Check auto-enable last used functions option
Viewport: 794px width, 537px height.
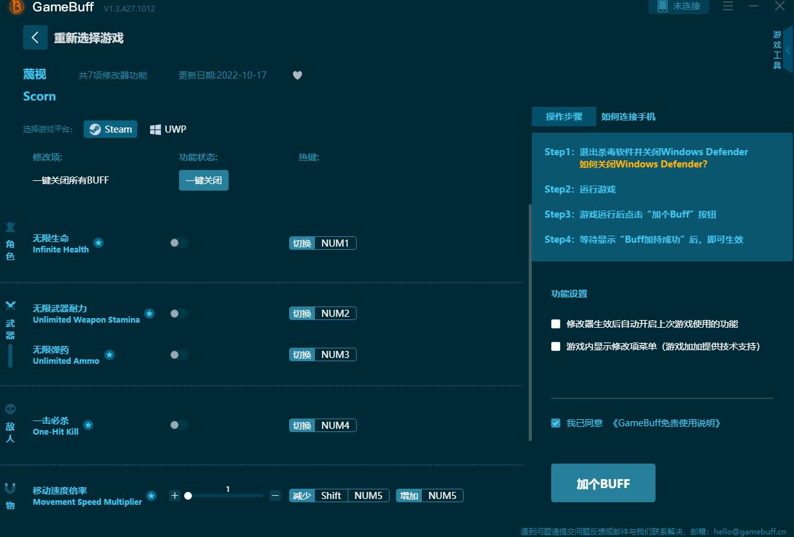click(556, 324)
